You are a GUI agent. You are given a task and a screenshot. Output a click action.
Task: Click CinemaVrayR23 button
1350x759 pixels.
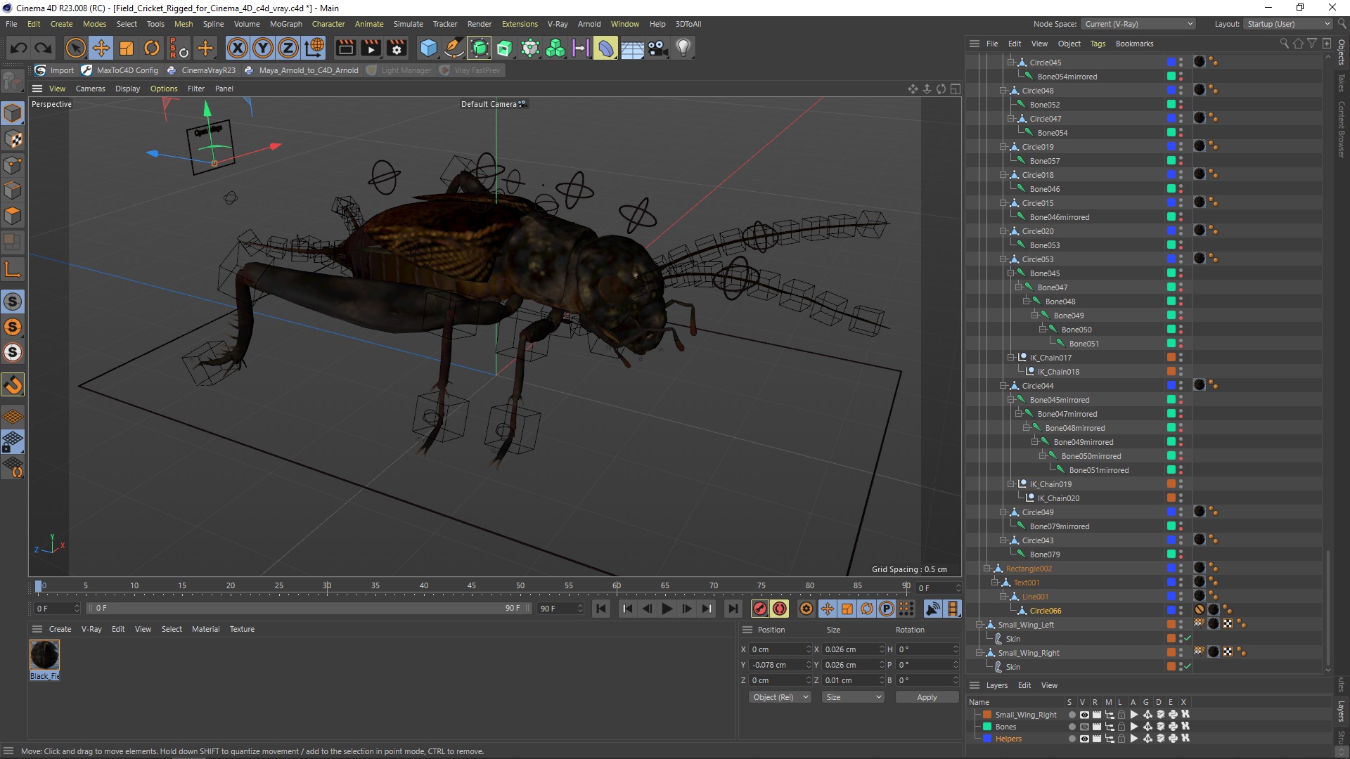tap(201, 70)
